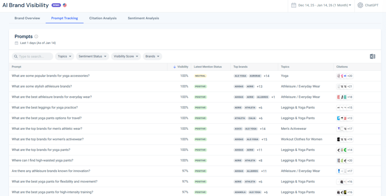Click the Excel export icon
Image resolution: width=386 pixels, height=196 pixels.
372,56
